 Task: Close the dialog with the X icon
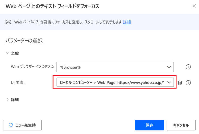(194, 6)
